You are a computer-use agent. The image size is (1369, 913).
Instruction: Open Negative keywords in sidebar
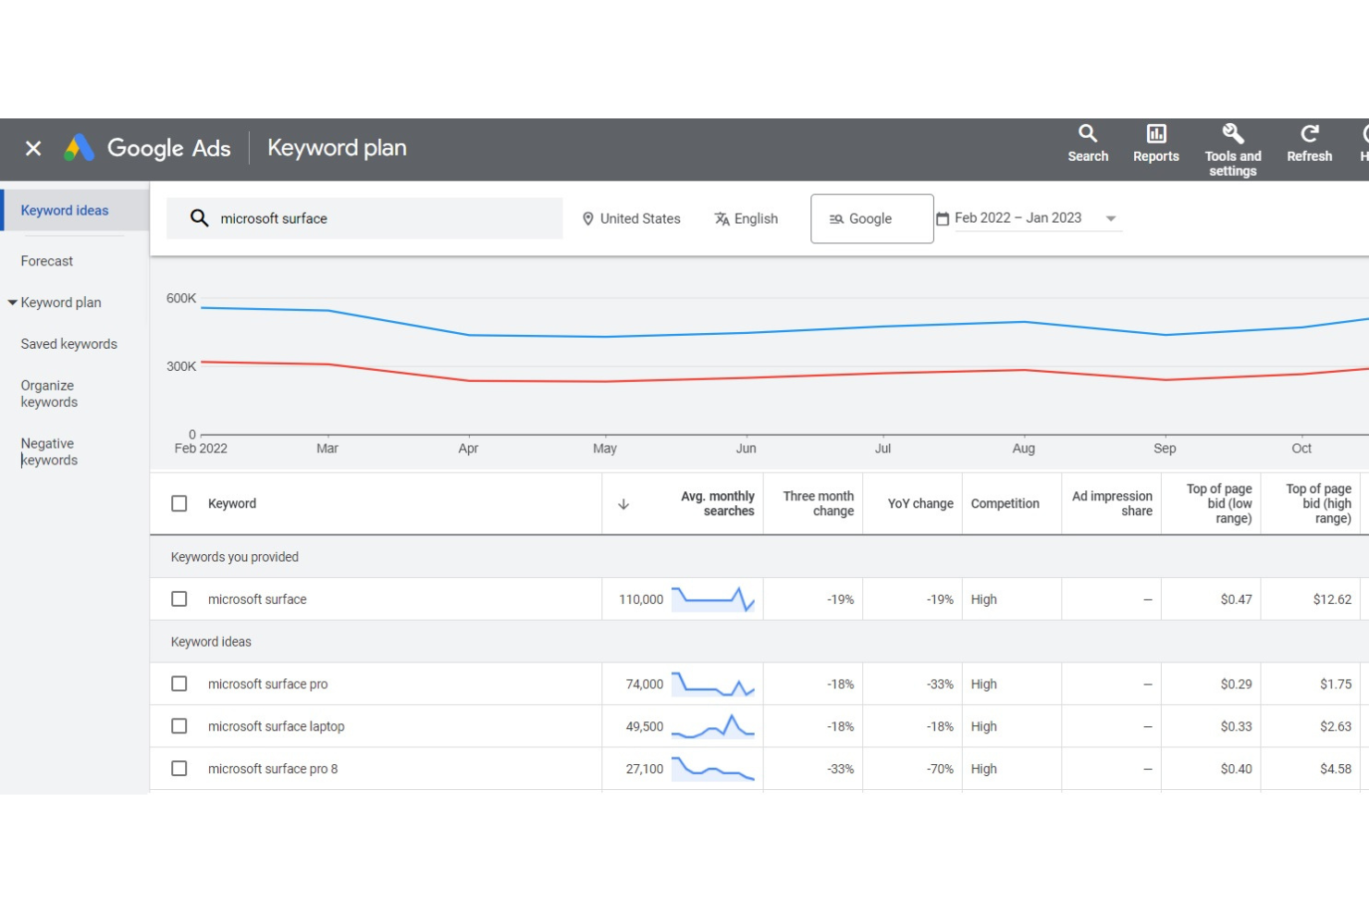[x=49, y=452]
